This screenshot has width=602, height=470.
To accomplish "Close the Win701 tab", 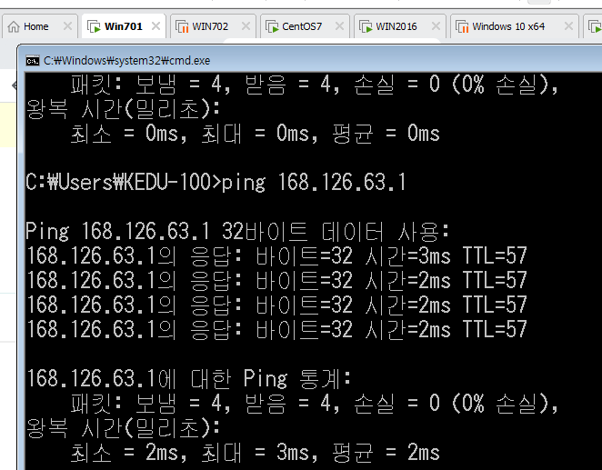I will click(156, 26).
